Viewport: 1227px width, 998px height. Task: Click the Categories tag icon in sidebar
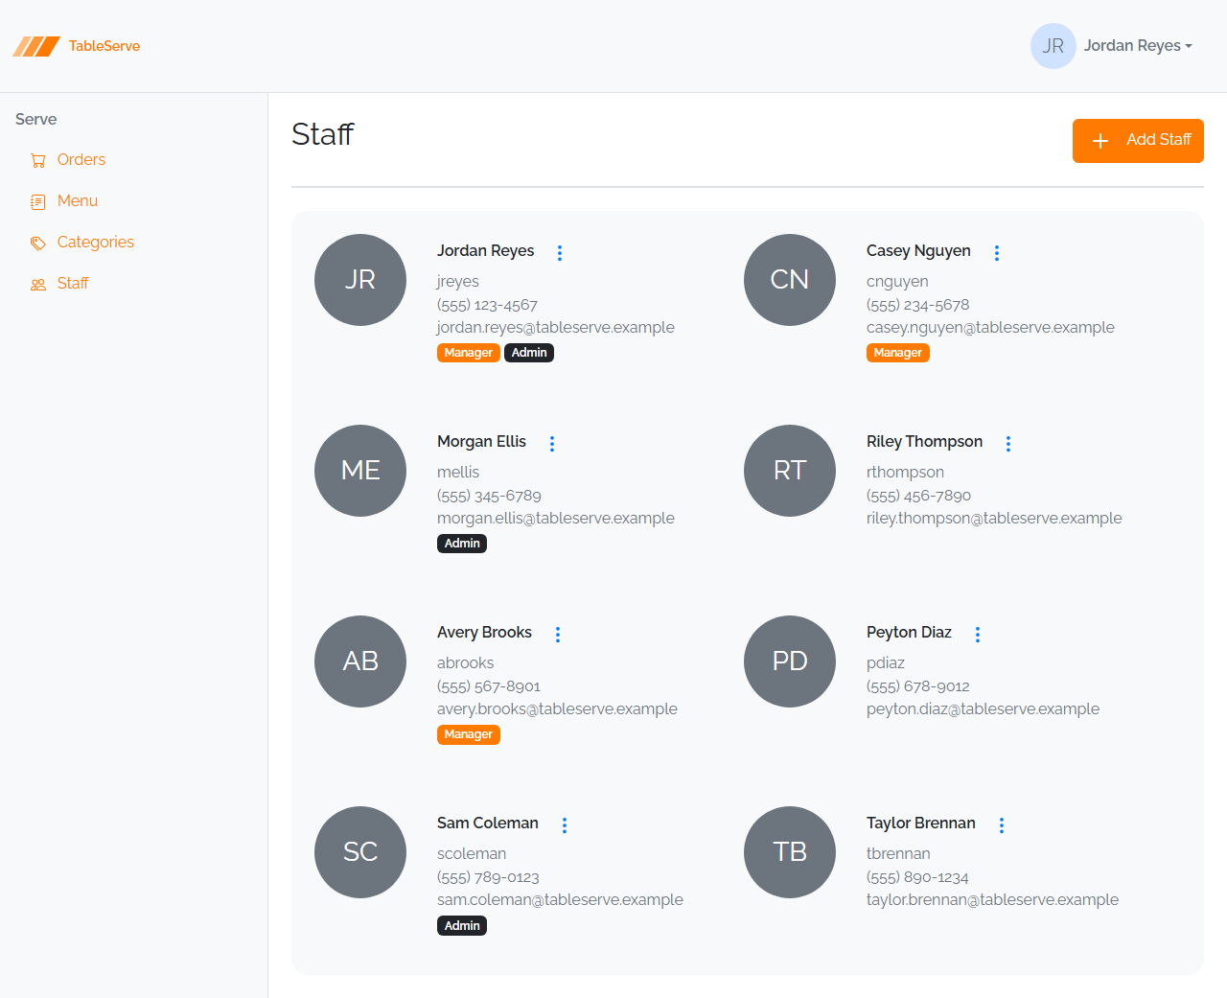[38, 244]
